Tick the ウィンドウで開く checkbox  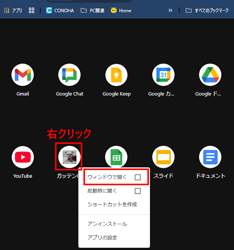(x=138, y=177)
